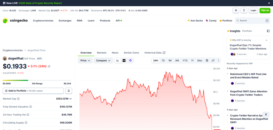This screenshot has width=273, height=130.
Task: Open the settings gear in the top bar
Action: 236,10
